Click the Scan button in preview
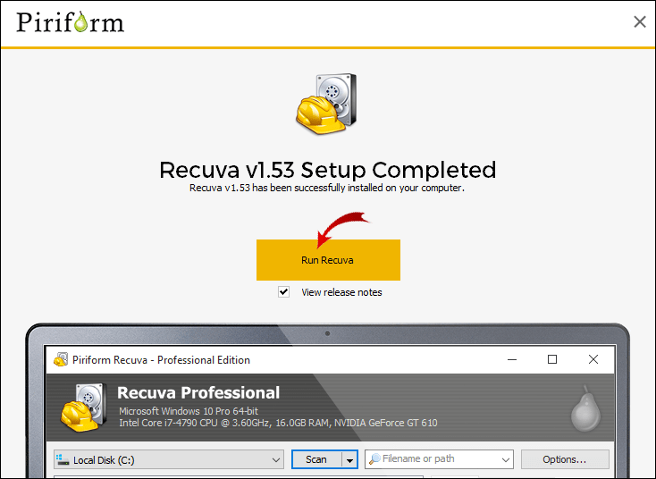 316,459
